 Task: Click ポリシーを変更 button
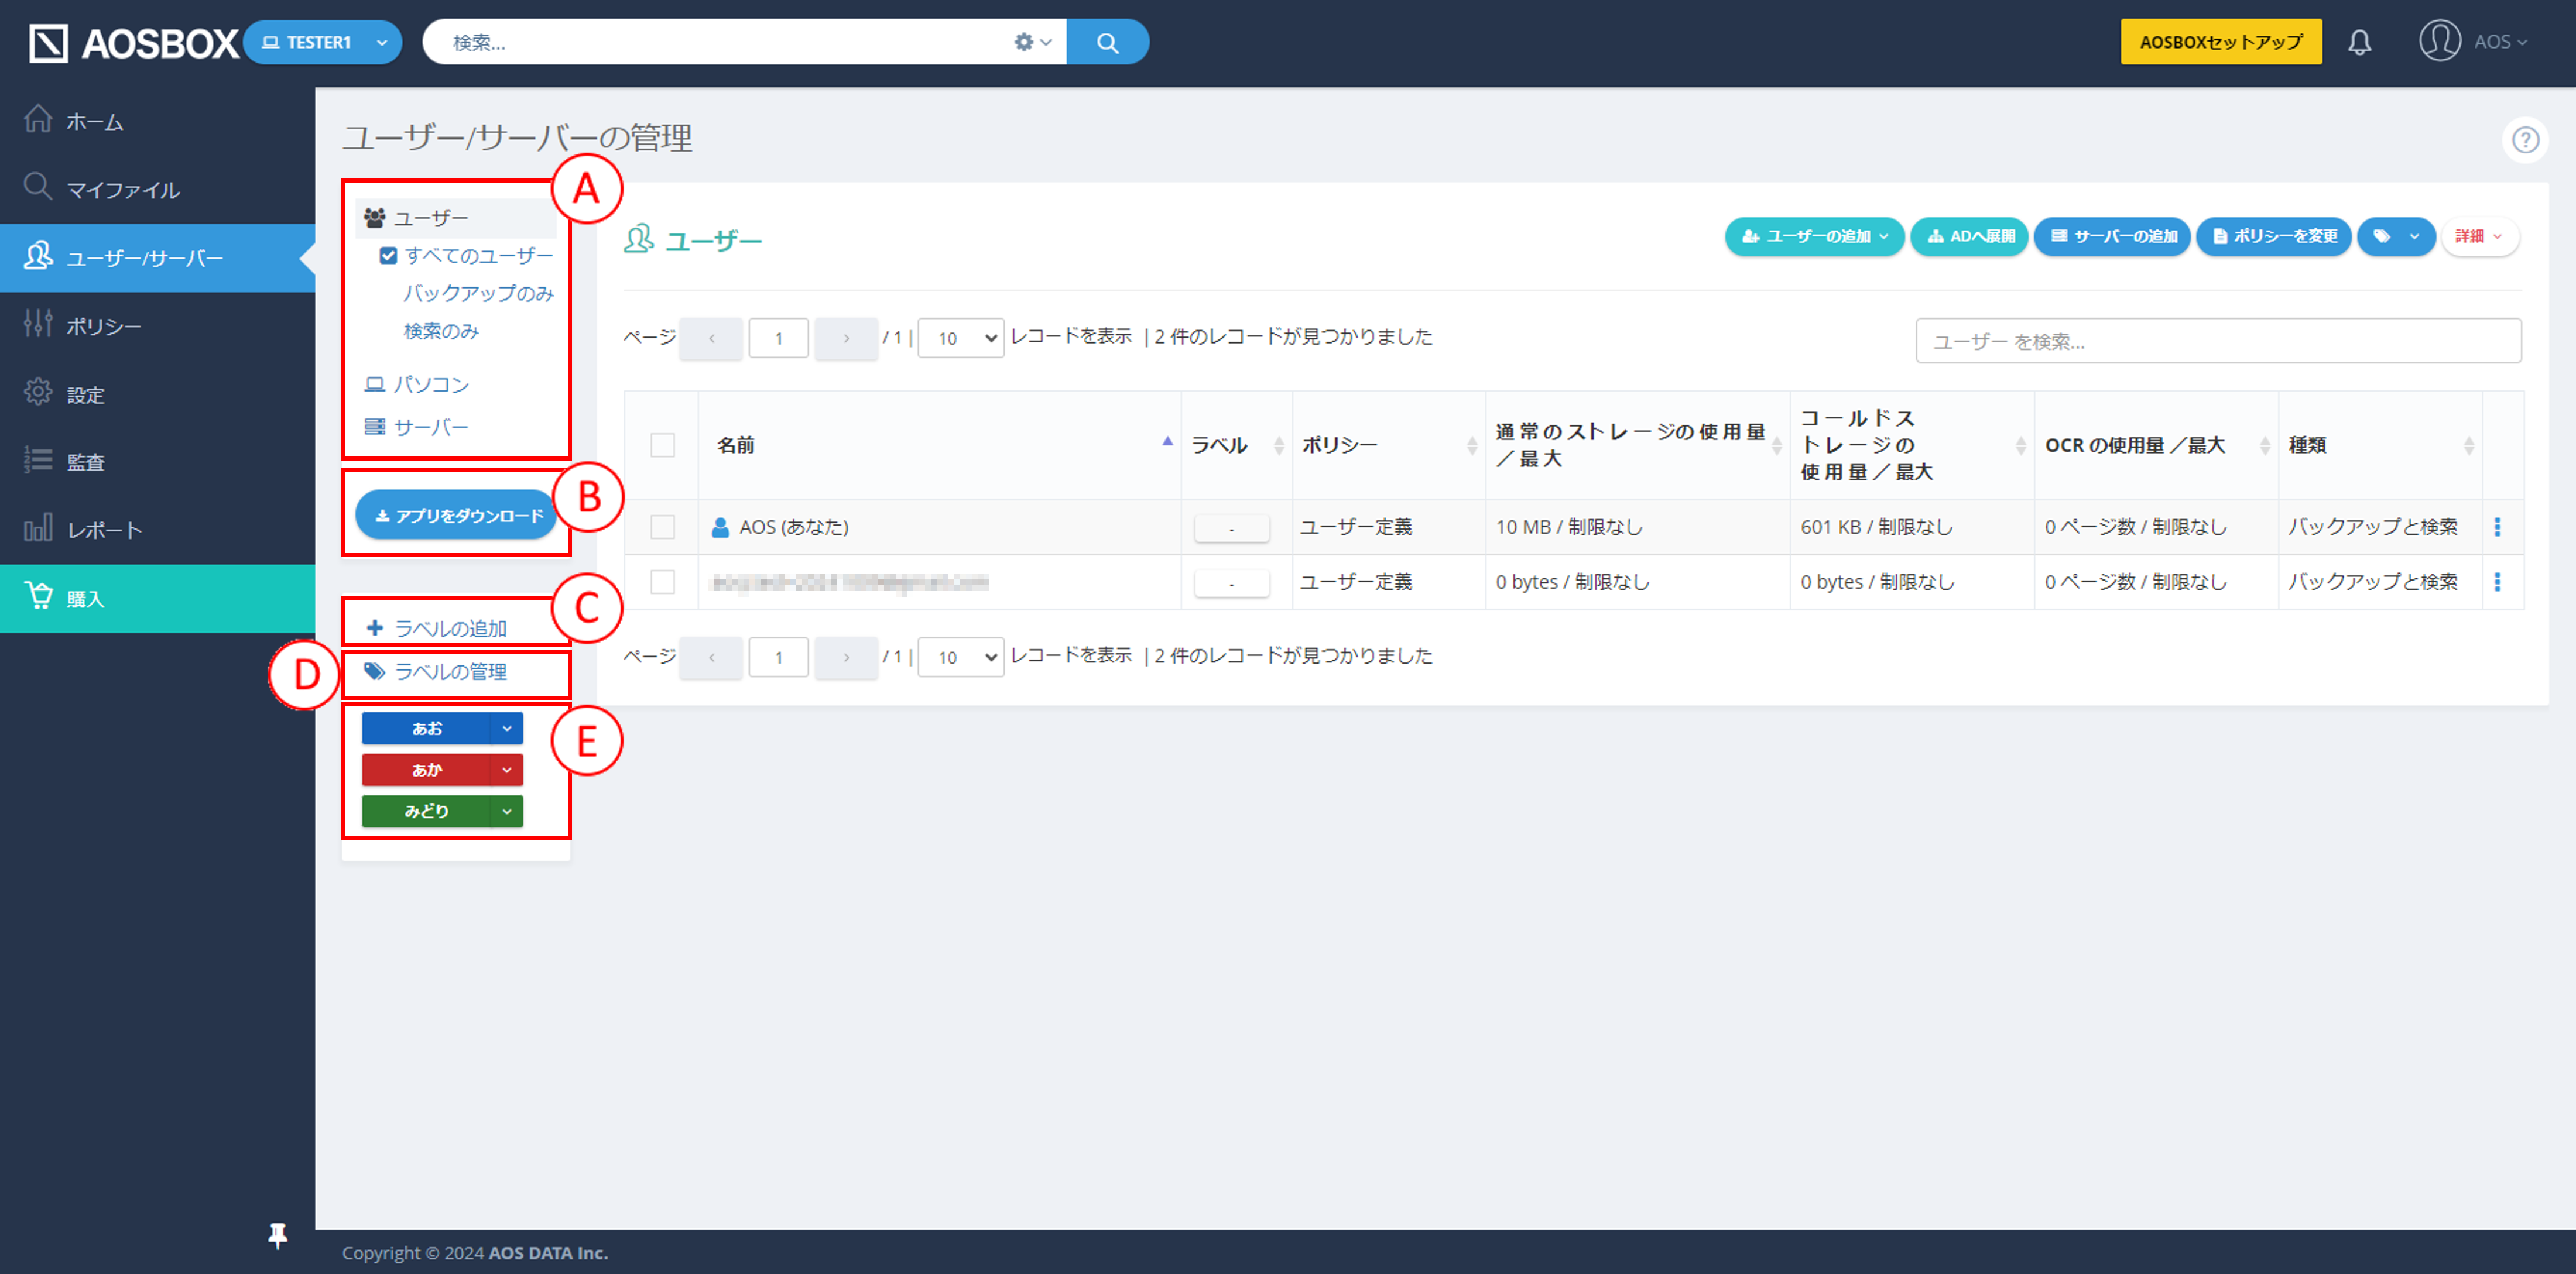point(2273,237)
